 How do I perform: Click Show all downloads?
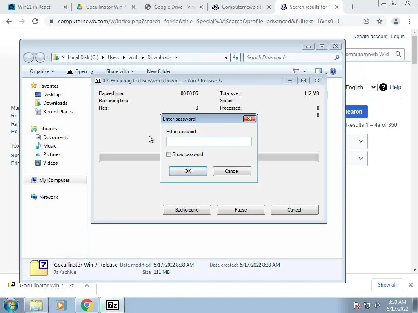pos(387,285)
